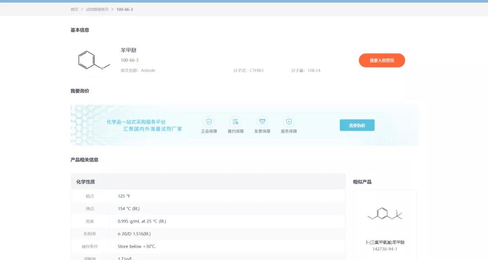
Task: Click the 熔点 row label
Action: 89,196
